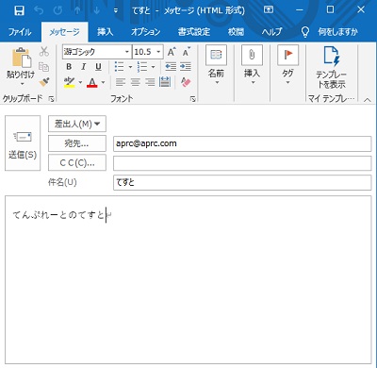Select the メッセージ ribbon tab
377x368 pixels.
pos(64,32)
